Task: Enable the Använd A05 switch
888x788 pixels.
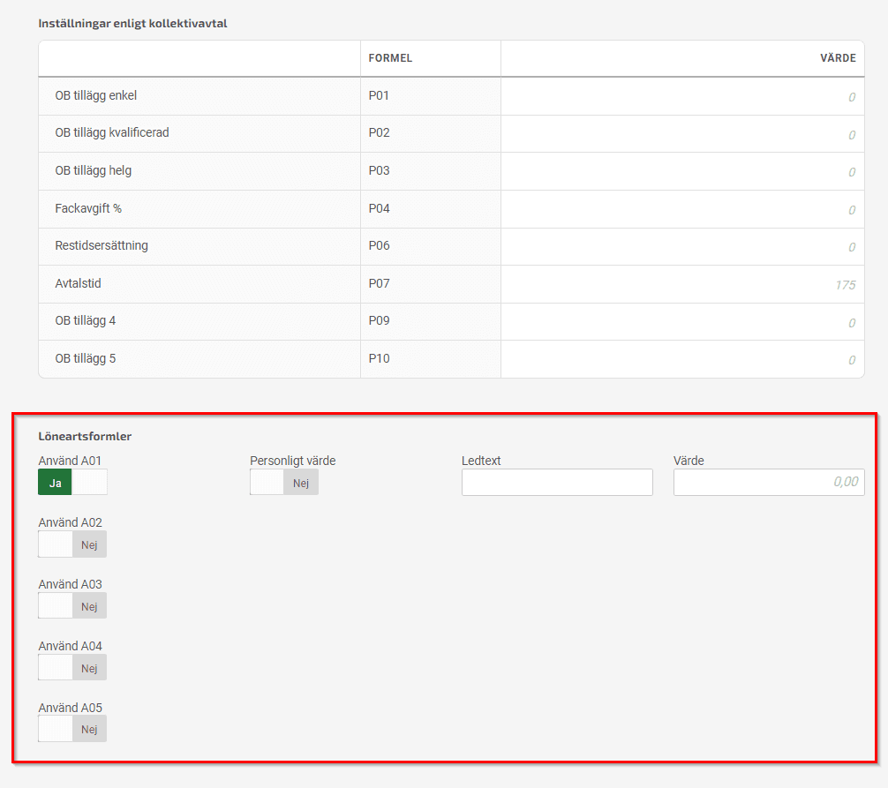Action: (x=72, y=729)
